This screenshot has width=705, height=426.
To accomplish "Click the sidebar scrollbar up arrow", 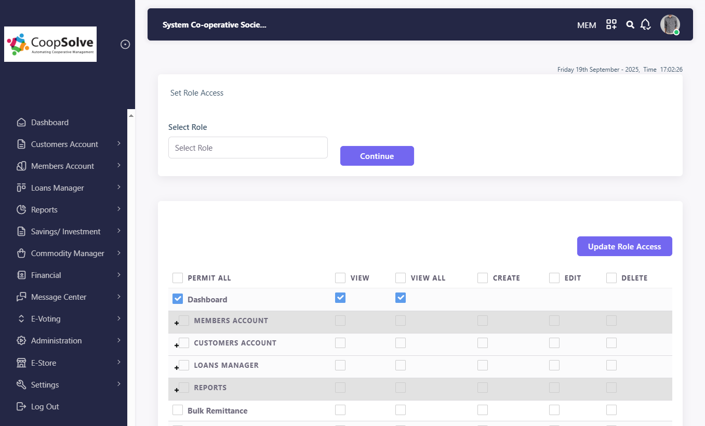I will click(131, 115).
